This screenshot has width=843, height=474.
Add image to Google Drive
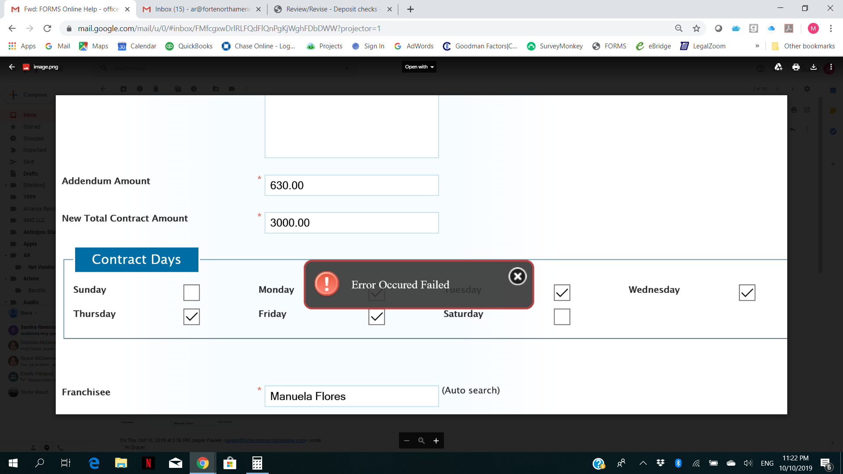pos(778,67)
